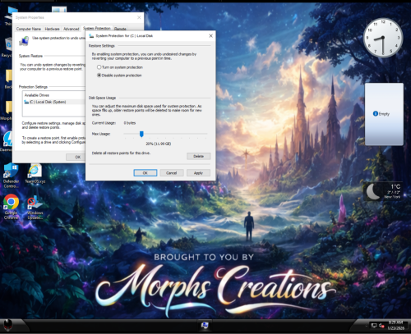The image size is (411, 334).
Task: Click the 20% (11.99 GB) usage value
Action: click(159, 144)
